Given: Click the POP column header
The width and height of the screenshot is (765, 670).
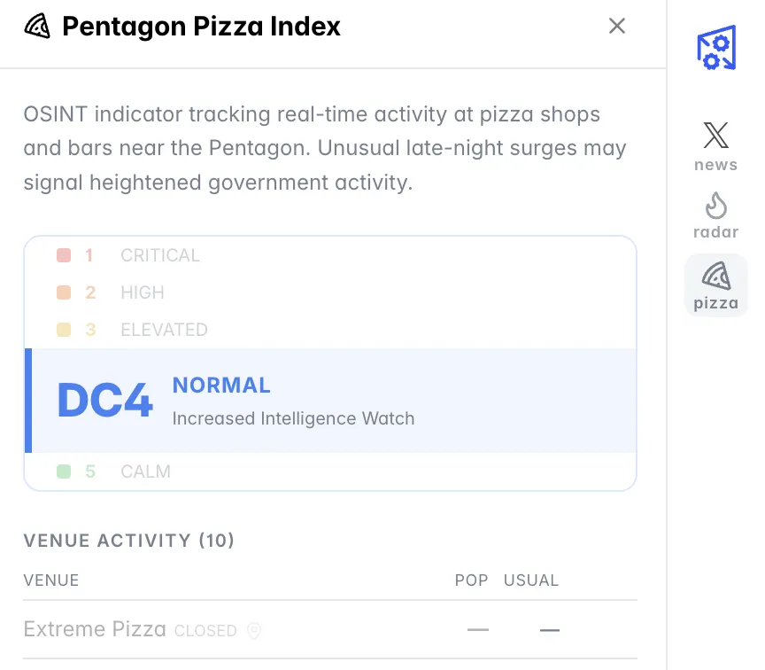Looking at the screenshot, I should click(471, 580).
